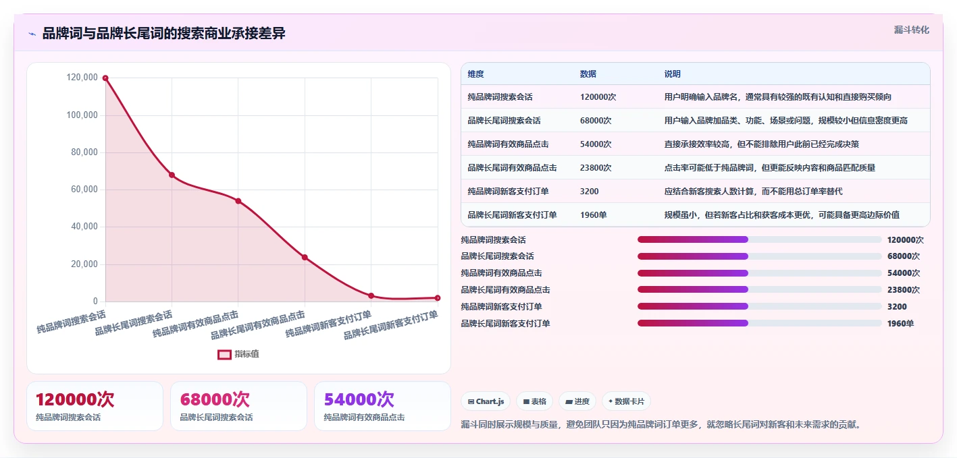Click the 60,000 y-axis label
This screenshot has height=458, width=957.
[x=84, y=190]
